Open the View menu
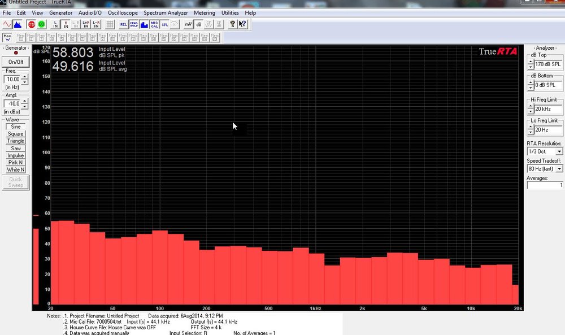Screen dimensions: 565x335 (37, 12)
